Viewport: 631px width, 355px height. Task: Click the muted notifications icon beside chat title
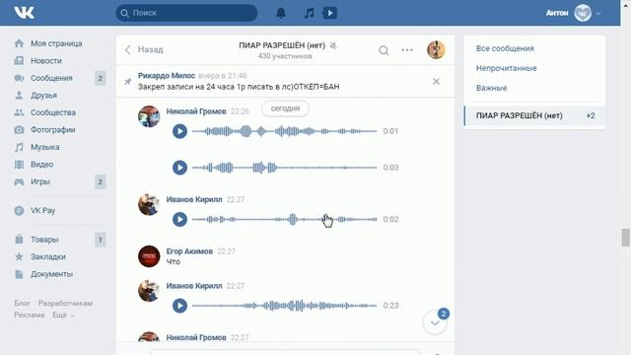[333, 46]
